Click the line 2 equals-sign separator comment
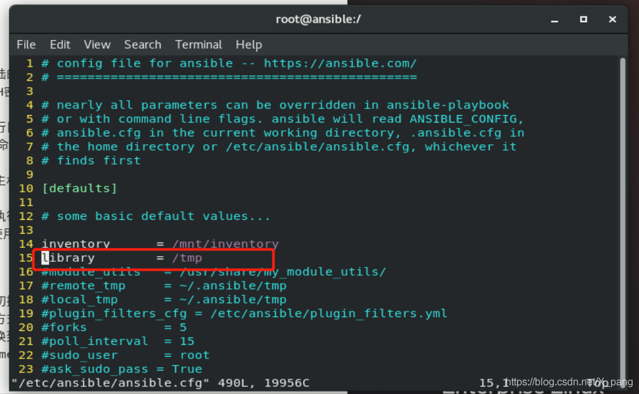This screenshot has height=394, width=639. tap(229, 78)
